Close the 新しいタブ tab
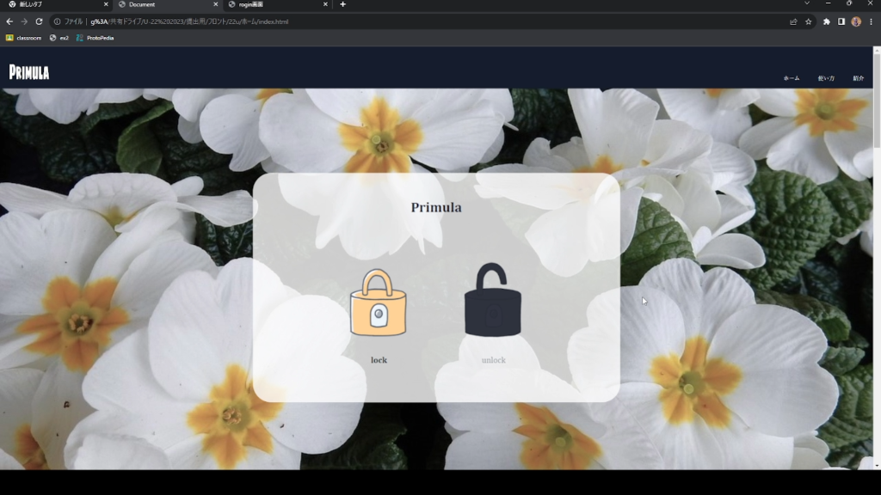The height and width of the screenshot is (495, 881). click(x=106, y=4)
